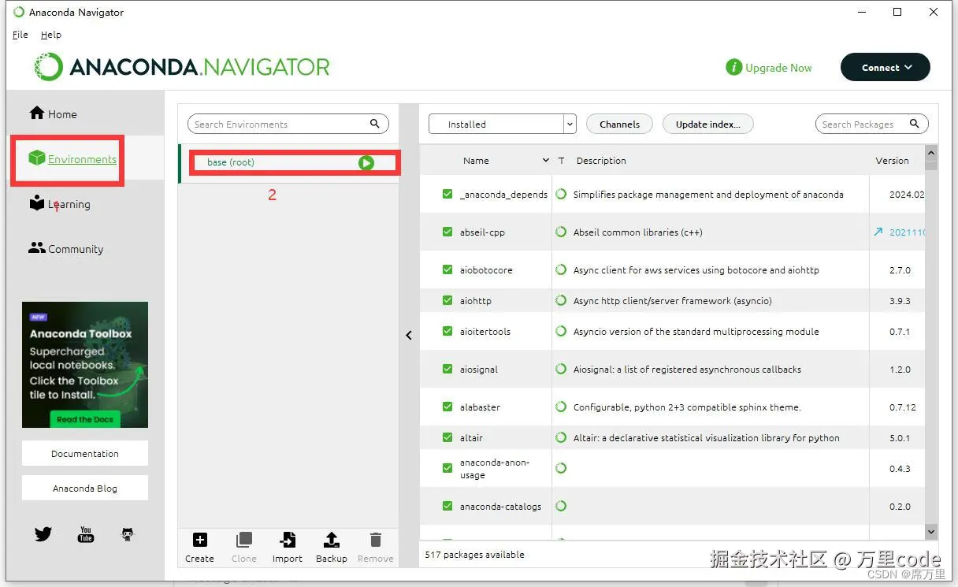Image resolution: width=958 pixels, height=587 pixels.
Task: Toggle the aiobotocore checkbox
Action: click(x=447, y=269)
